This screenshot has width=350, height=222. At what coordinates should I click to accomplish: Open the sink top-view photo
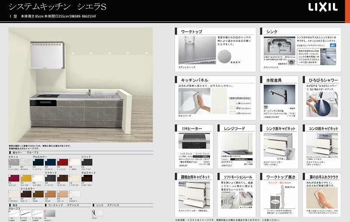point(280,46)
